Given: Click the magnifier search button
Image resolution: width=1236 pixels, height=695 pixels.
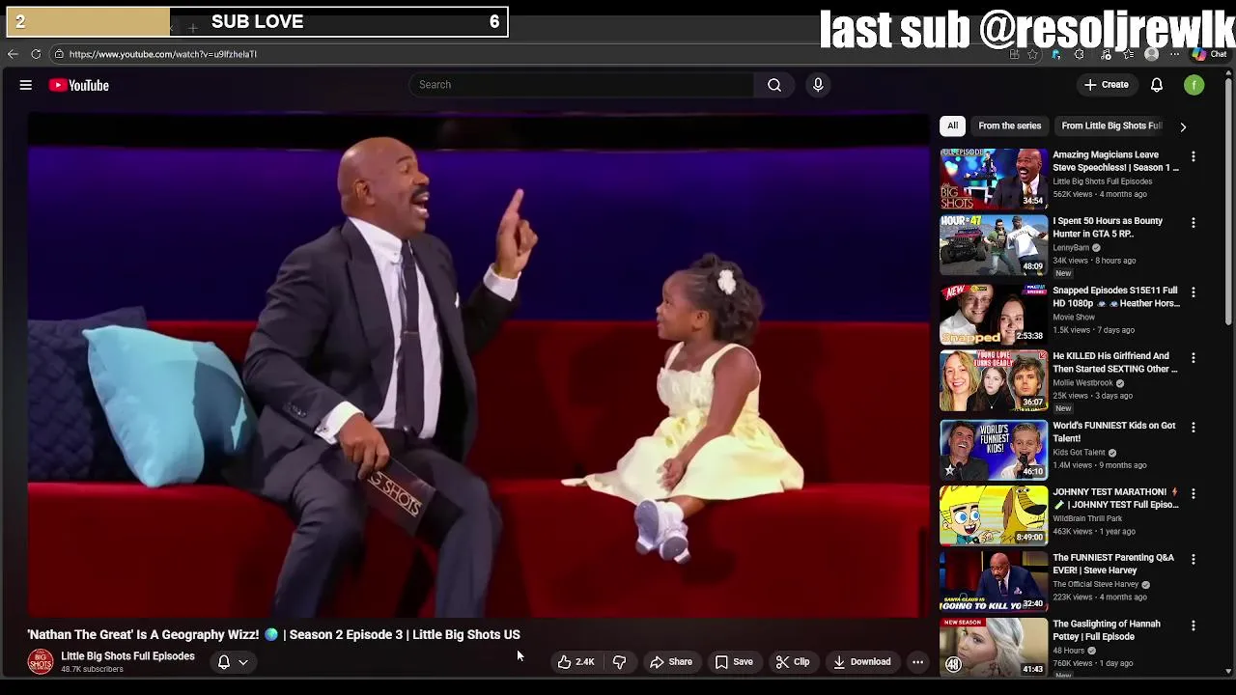Looking at the screenshot, I should click(x=774, y=85).
